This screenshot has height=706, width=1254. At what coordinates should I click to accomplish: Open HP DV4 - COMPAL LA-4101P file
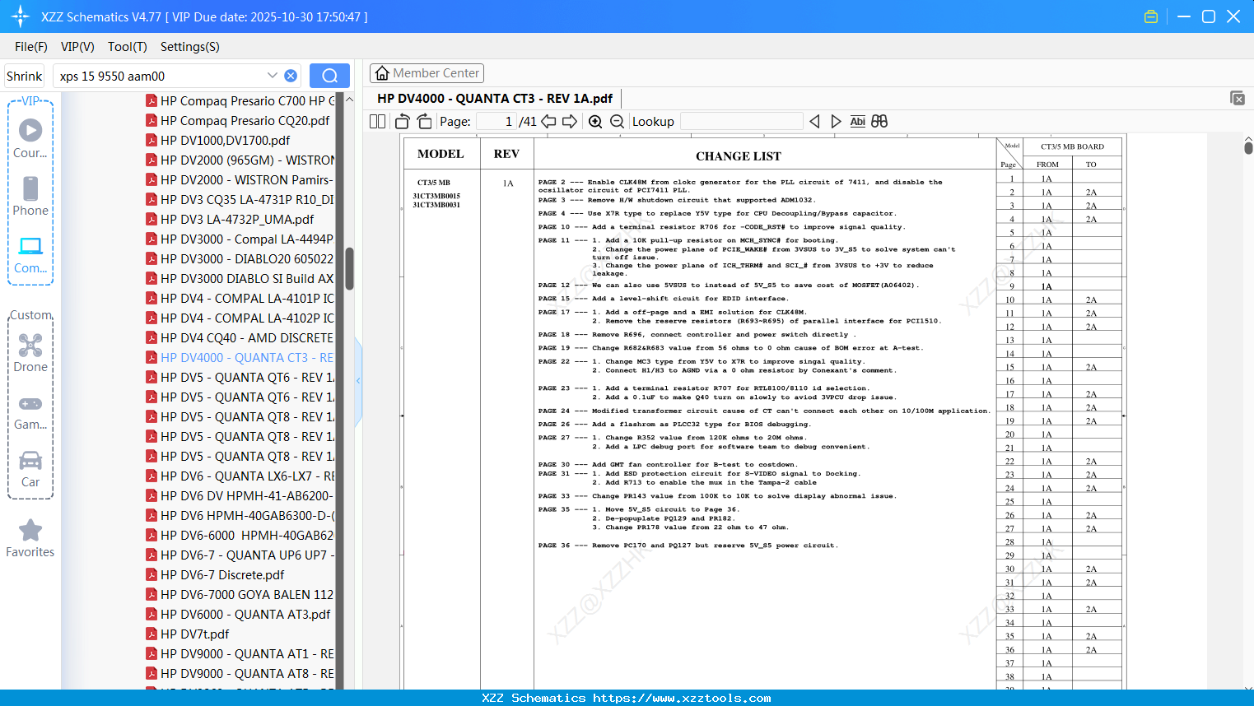click(240, 298)
